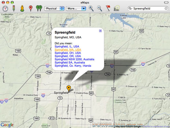Open the search magnifier options arrow
The height and width of the screenshot is (128, 170).
point(130,8)
